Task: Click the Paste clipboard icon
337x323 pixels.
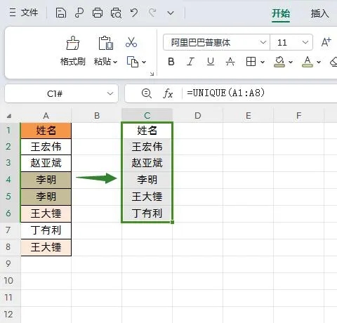Action: click(x=106, y=43)
